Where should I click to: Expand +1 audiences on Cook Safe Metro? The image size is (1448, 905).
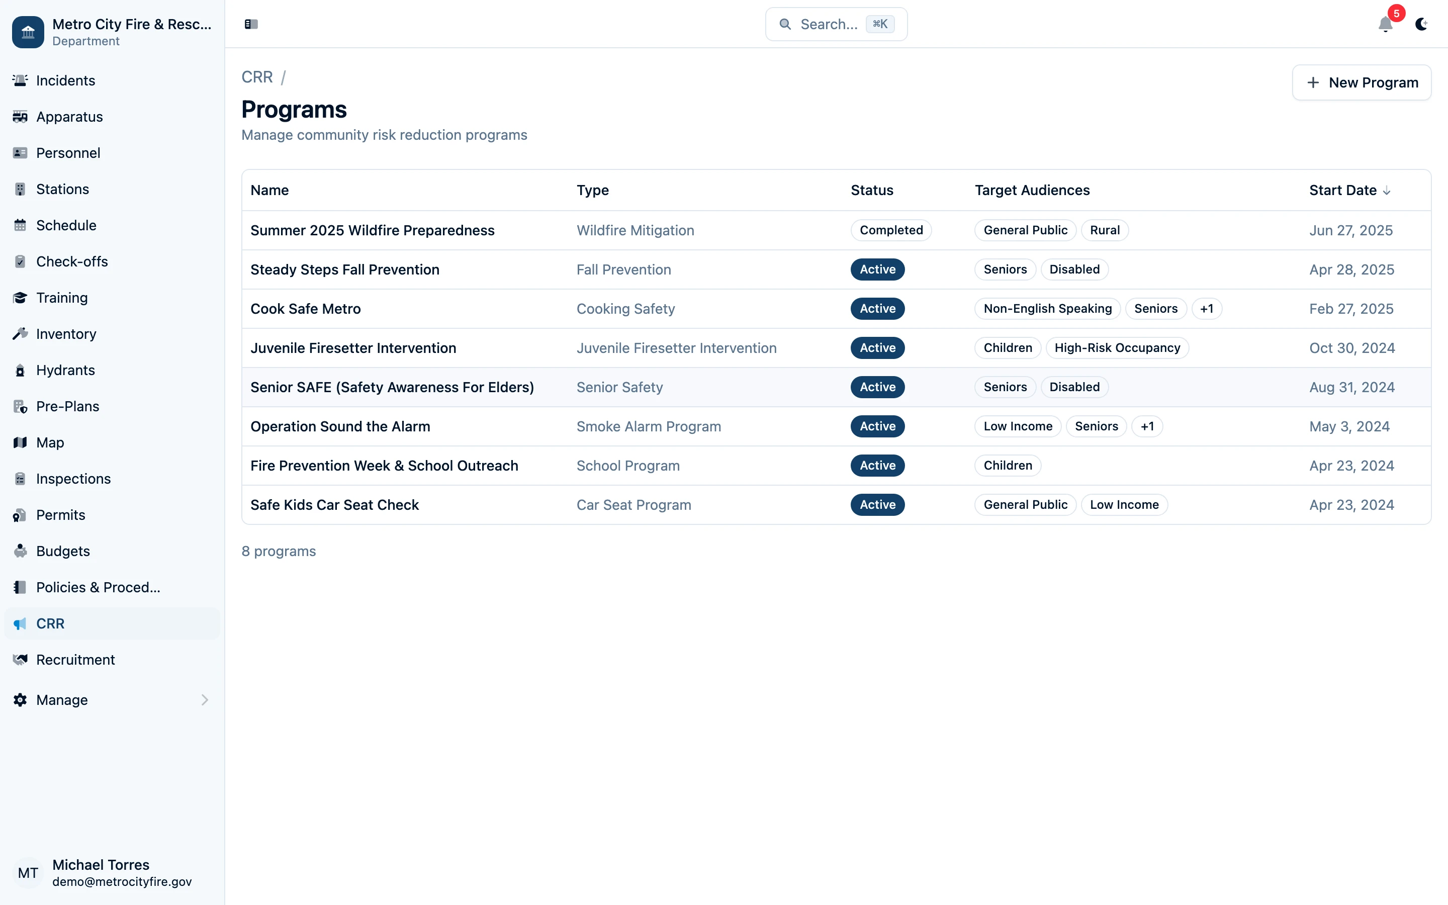(x=1207, y=308)
